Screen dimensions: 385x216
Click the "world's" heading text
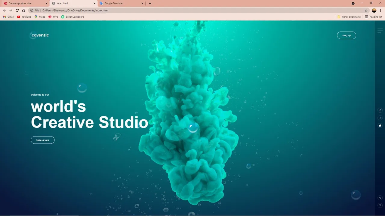point(58,106)
